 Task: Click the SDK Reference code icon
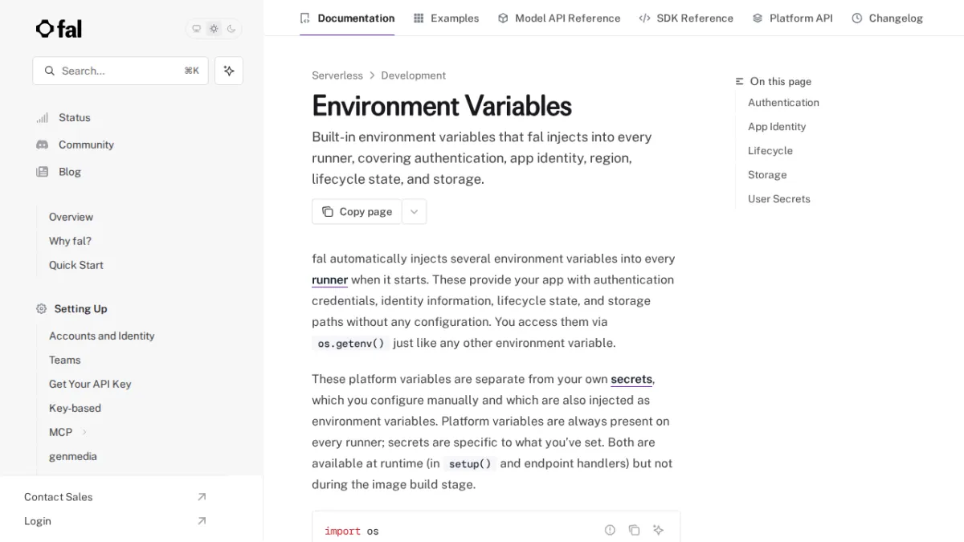(x=644, y=18)
